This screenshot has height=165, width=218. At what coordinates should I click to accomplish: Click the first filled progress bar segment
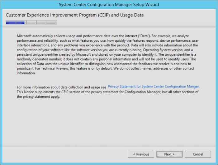[11, 22]
